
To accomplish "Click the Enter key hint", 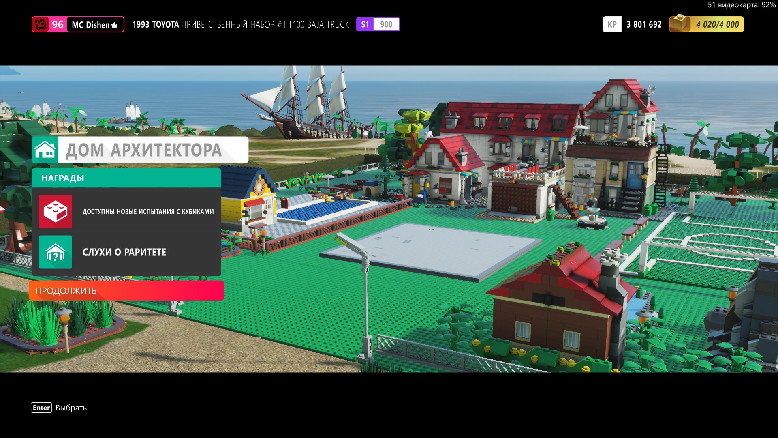I will pyautogui.click(x=41, y=408).
